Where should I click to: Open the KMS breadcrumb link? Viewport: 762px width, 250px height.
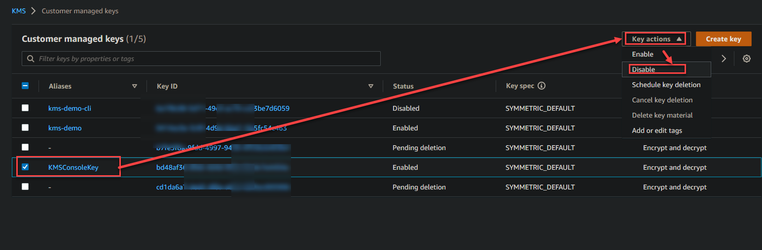coord(19,11)
